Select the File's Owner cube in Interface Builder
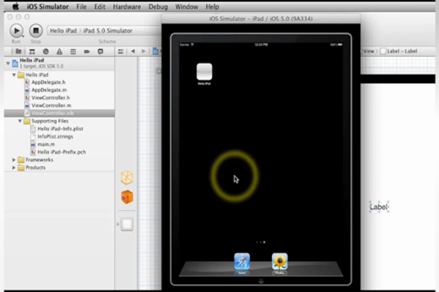The width and height of the screenshot is (439, 292). pyautogui.click(x=126, y=177)
